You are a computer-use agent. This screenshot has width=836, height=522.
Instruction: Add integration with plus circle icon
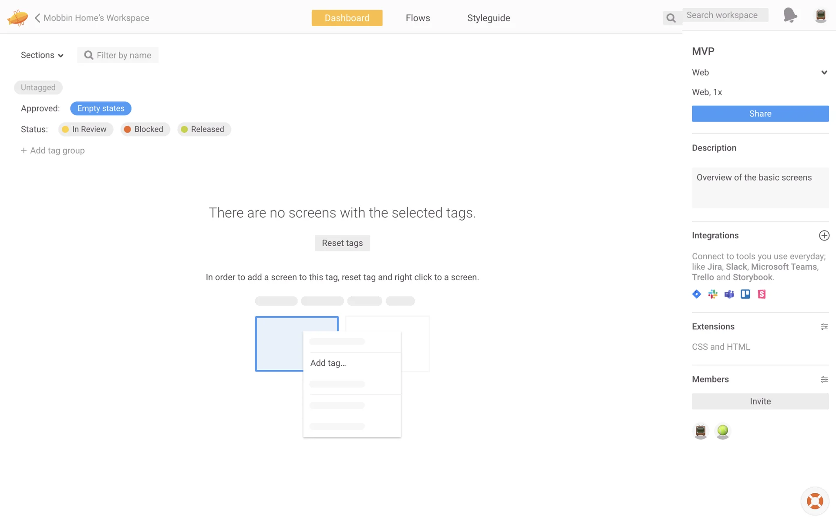tap(824, 235)
